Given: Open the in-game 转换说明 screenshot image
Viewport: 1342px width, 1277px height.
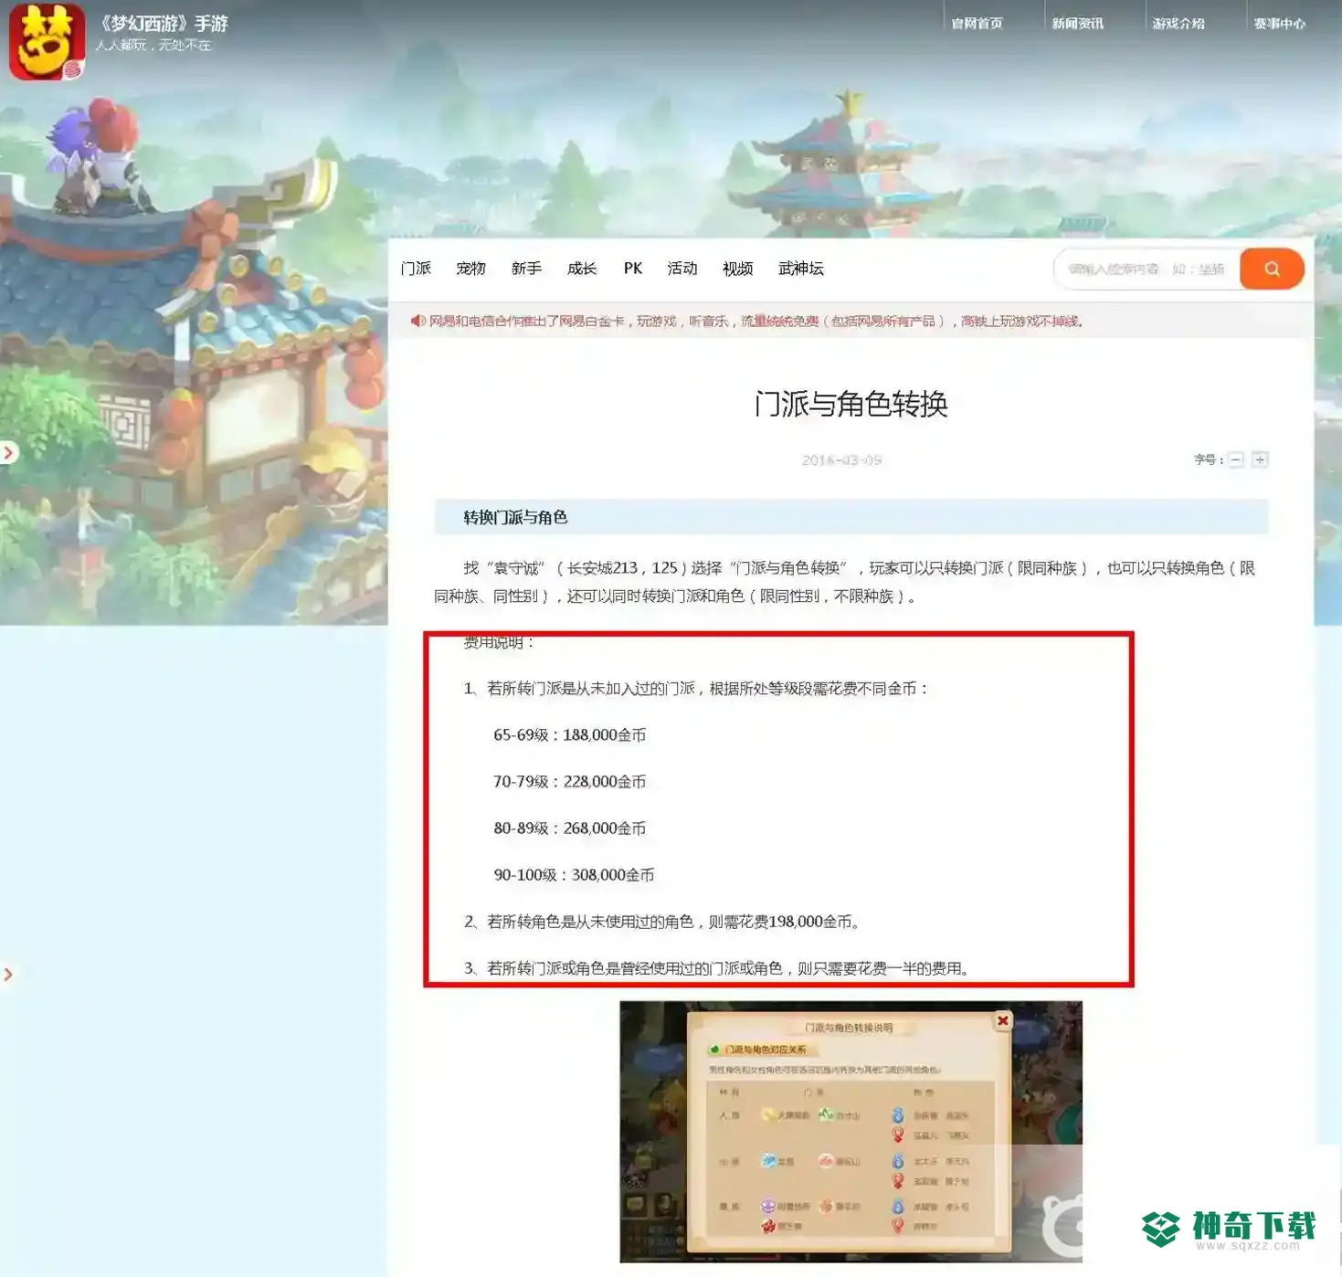Looking at the screenshot, I should [851, 1132].
